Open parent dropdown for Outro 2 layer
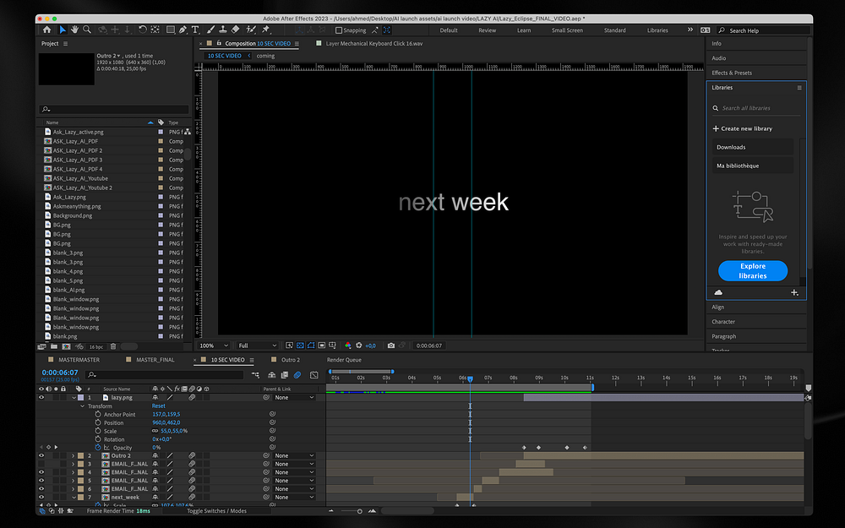845x528 pixels. click(294, 456)
